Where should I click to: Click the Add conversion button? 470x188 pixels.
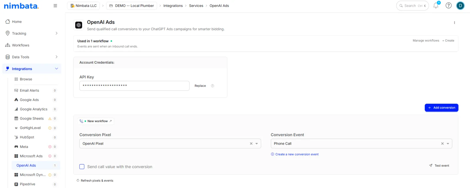click(442, 108)
